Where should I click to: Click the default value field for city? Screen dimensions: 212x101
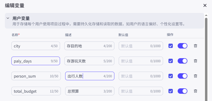click(141, 46)
